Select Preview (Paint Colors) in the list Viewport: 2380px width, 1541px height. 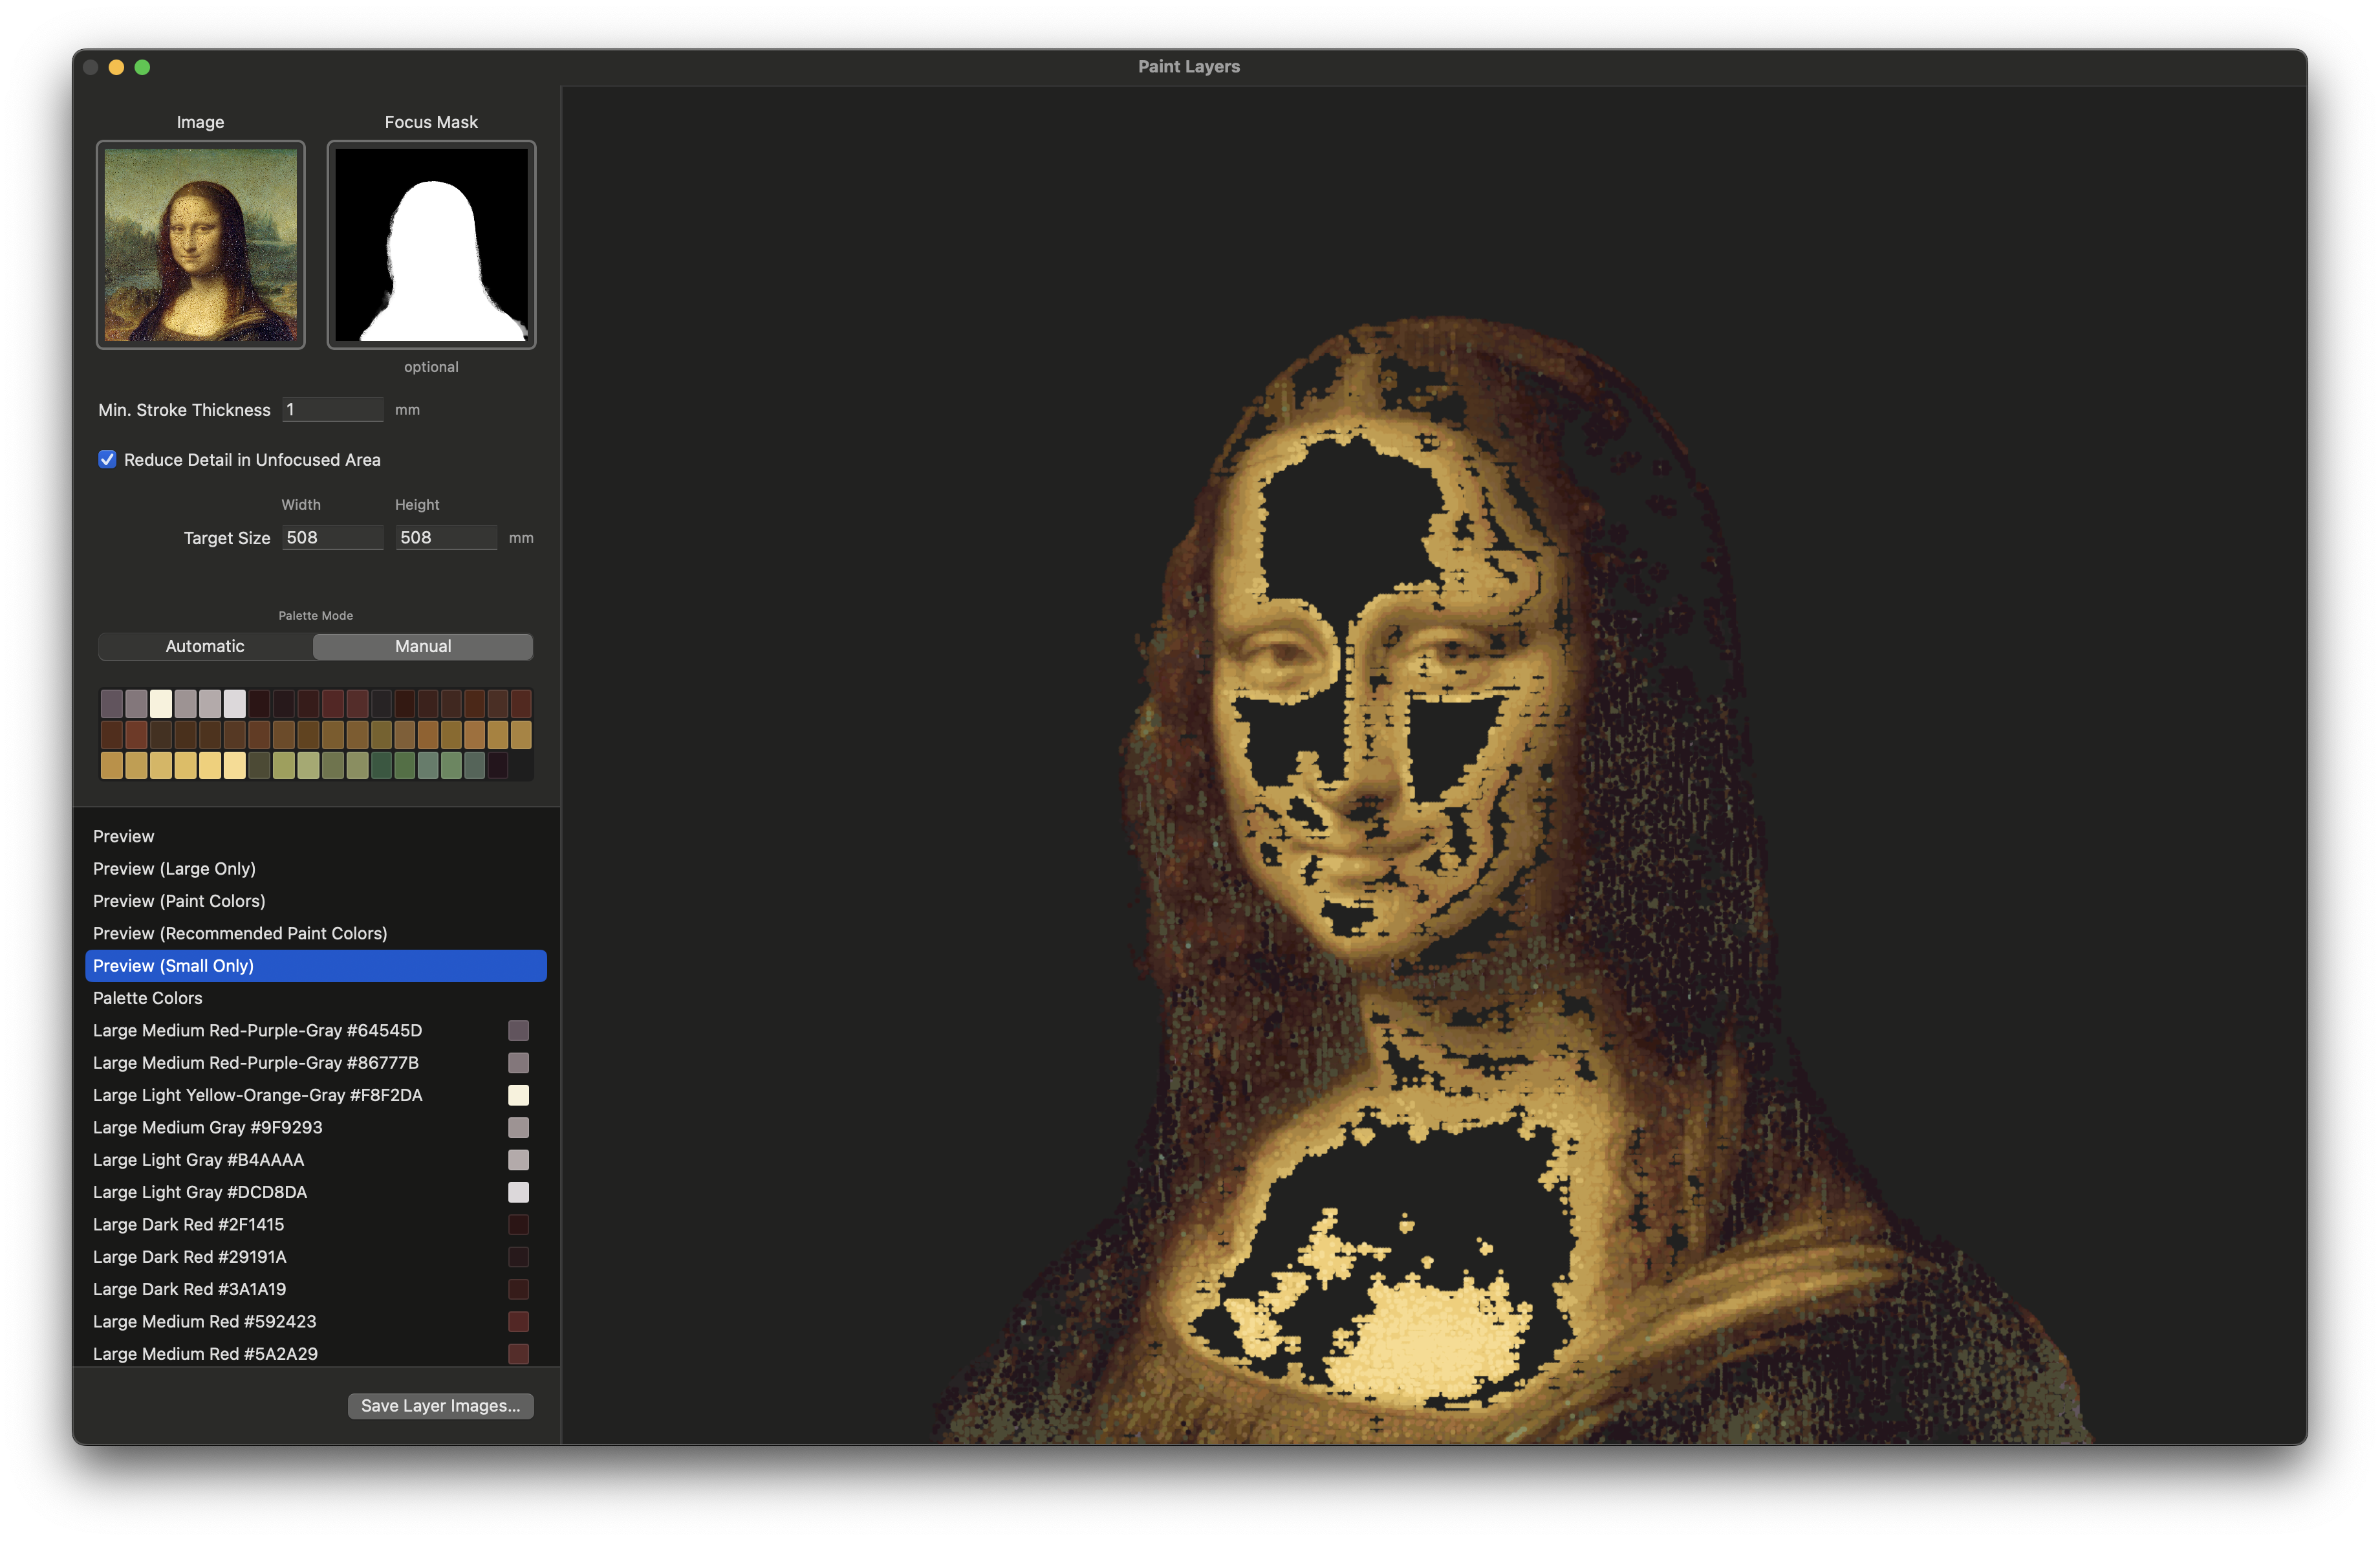(179, 900)
